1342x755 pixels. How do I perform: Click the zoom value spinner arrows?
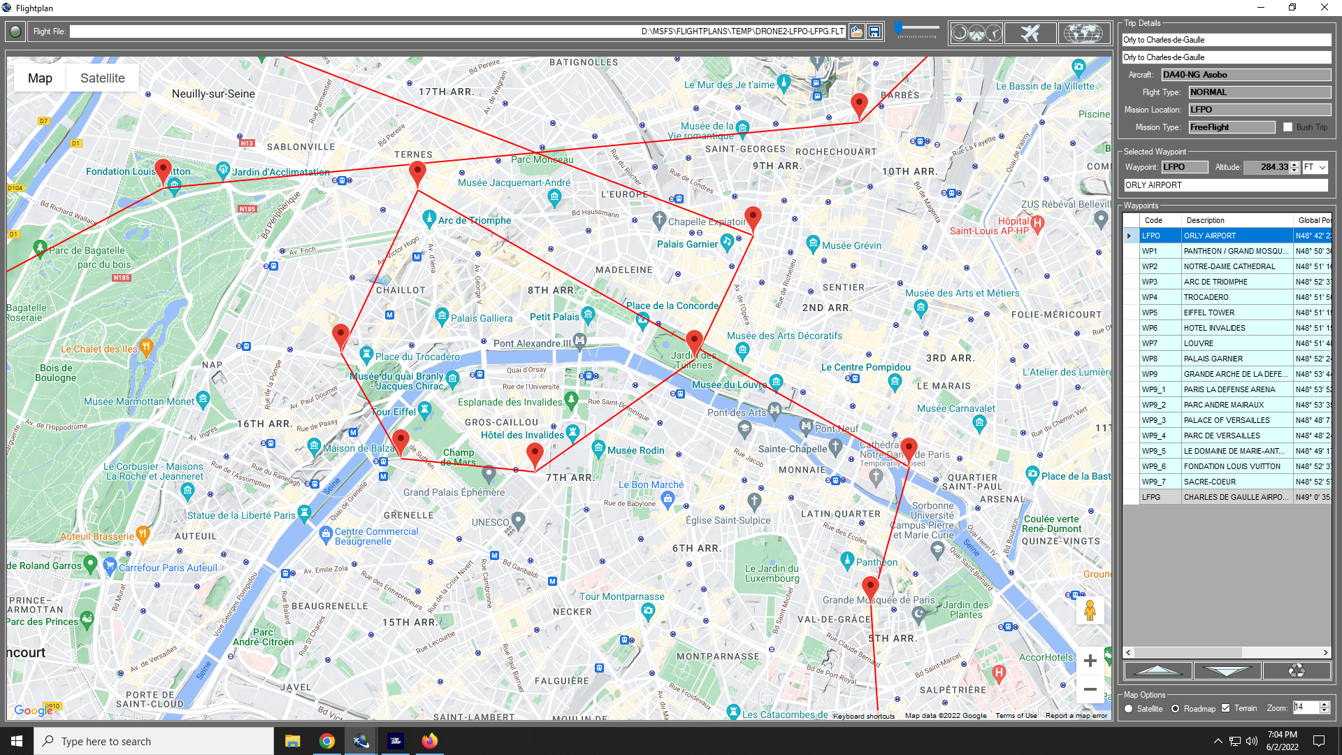[x=1323, y=707]
